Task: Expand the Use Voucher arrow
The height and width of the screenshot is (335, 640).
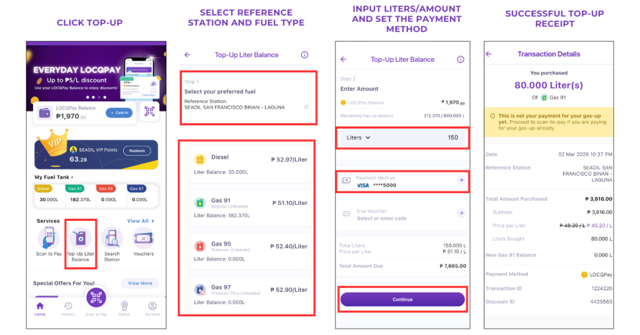Action: [461, 213]
